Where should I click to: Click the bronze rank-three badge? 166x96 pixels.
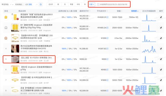point(6,38)
